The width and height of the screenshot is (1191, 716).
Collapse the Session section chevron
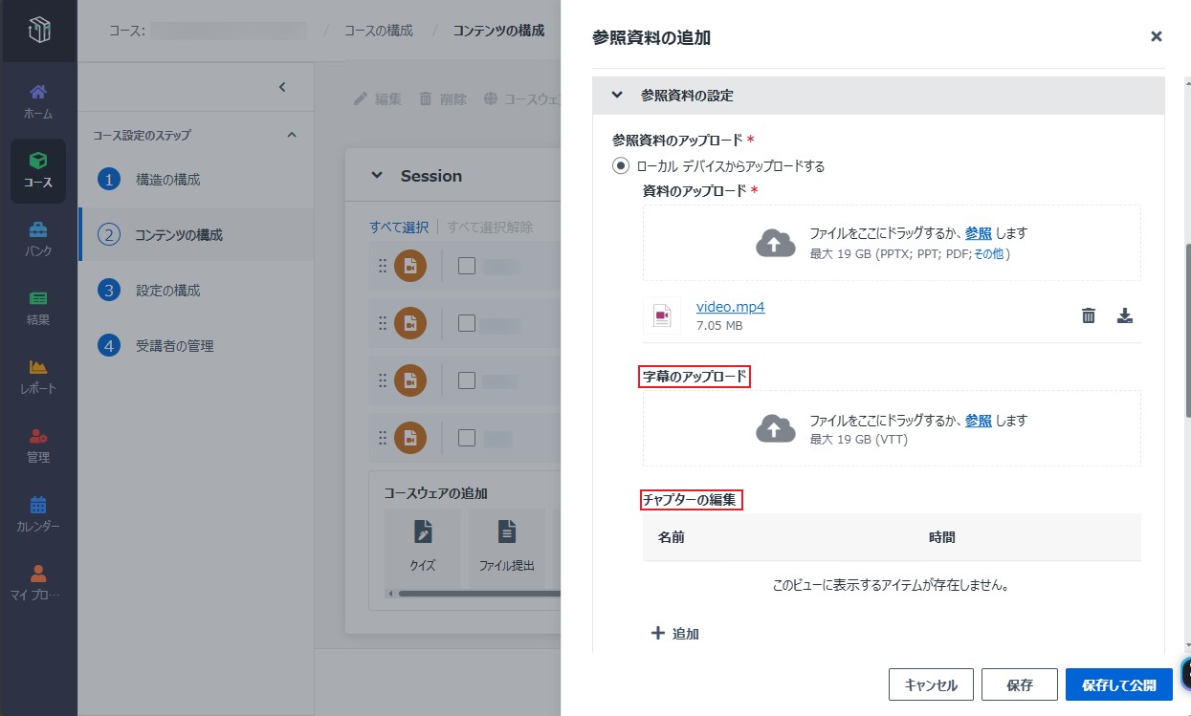click(x=377, y=175)
